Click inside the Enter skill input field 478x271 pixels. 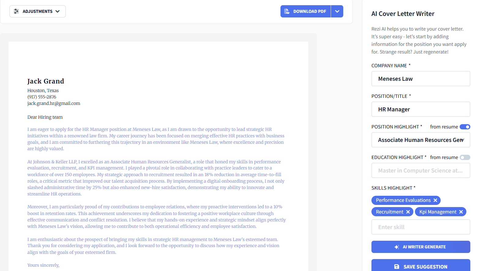420,227
